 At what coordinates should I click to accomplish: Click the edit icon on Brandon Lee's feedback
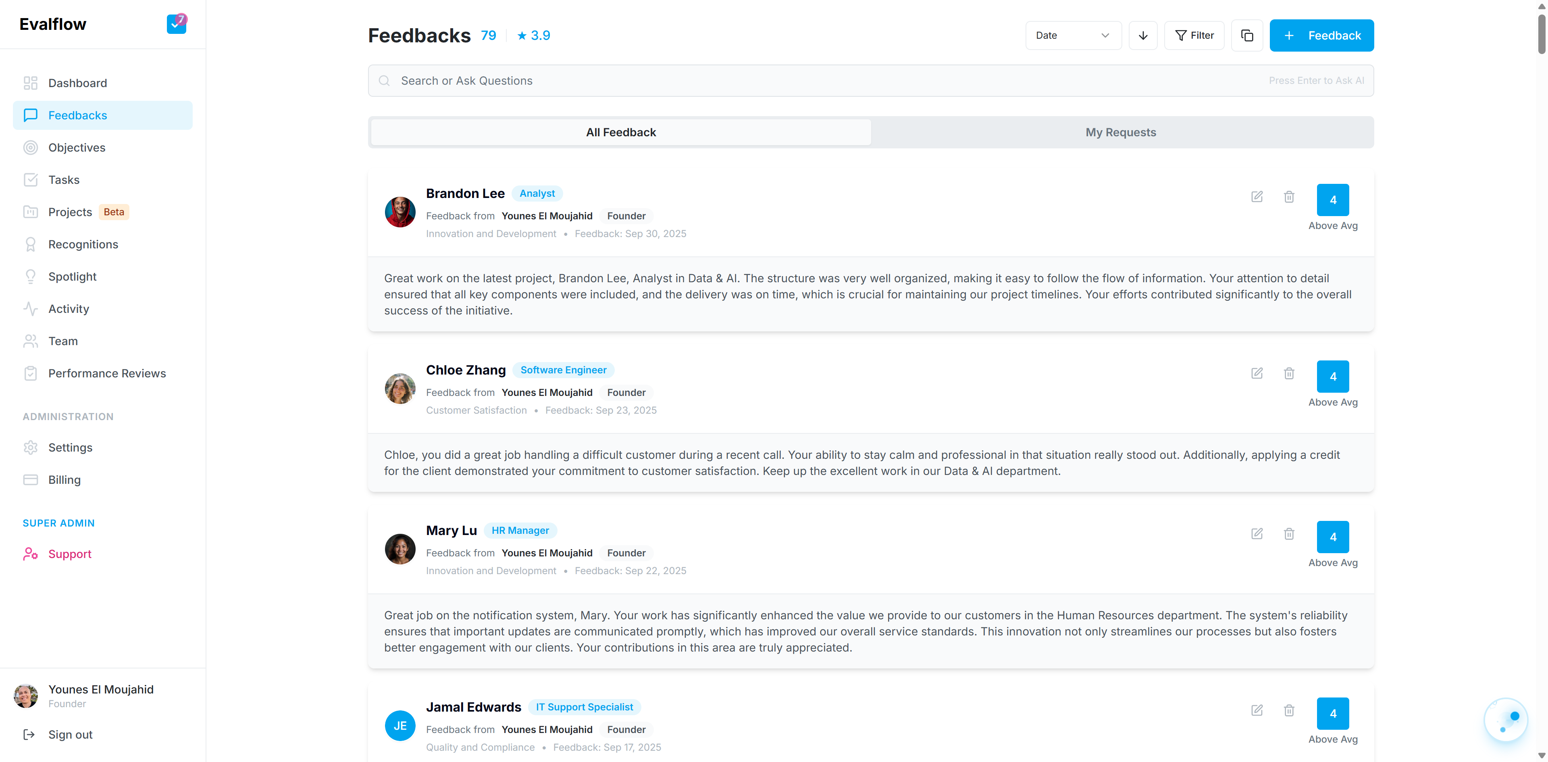1257,196
